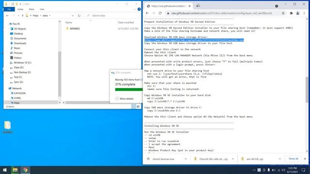Refresh the File Explorer folder view
This screenshot has width=310, height=174.
pos(79,15)
